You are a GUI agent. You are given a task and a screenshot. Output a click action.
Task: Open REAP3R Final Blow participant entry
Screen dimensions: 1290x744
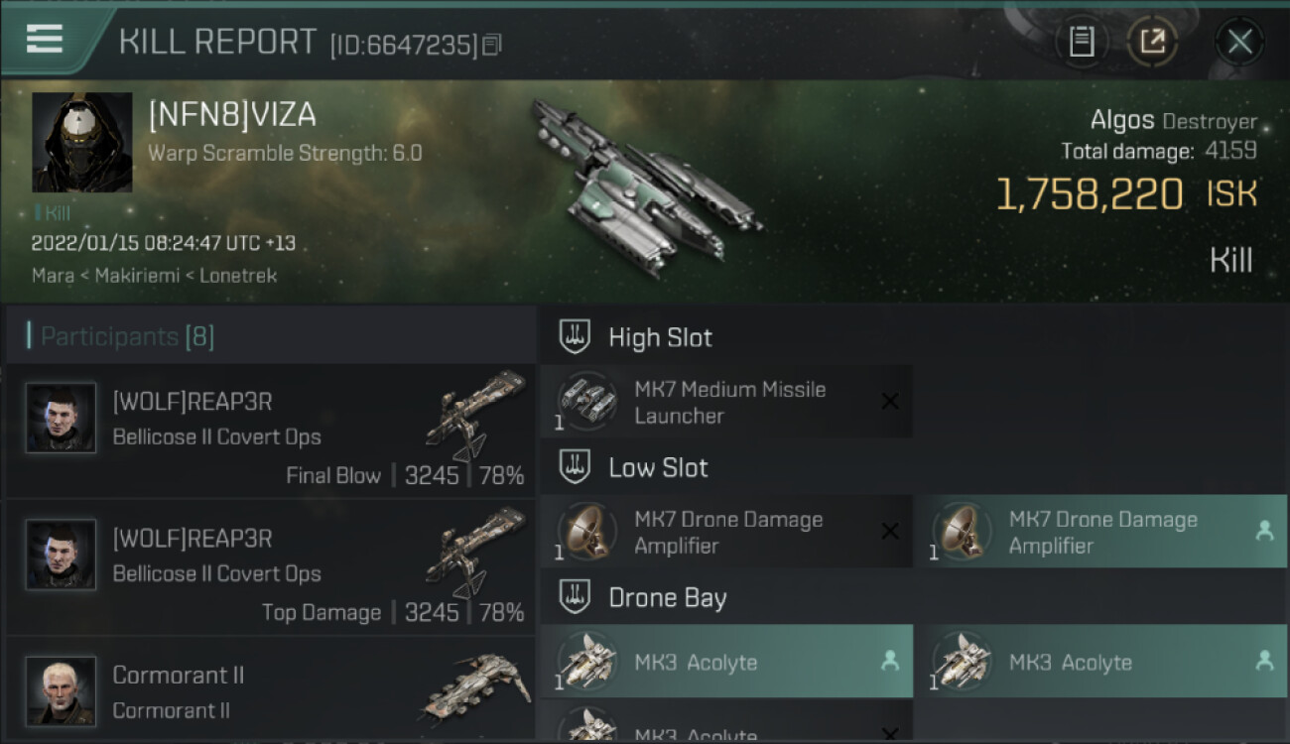[271, 432]
